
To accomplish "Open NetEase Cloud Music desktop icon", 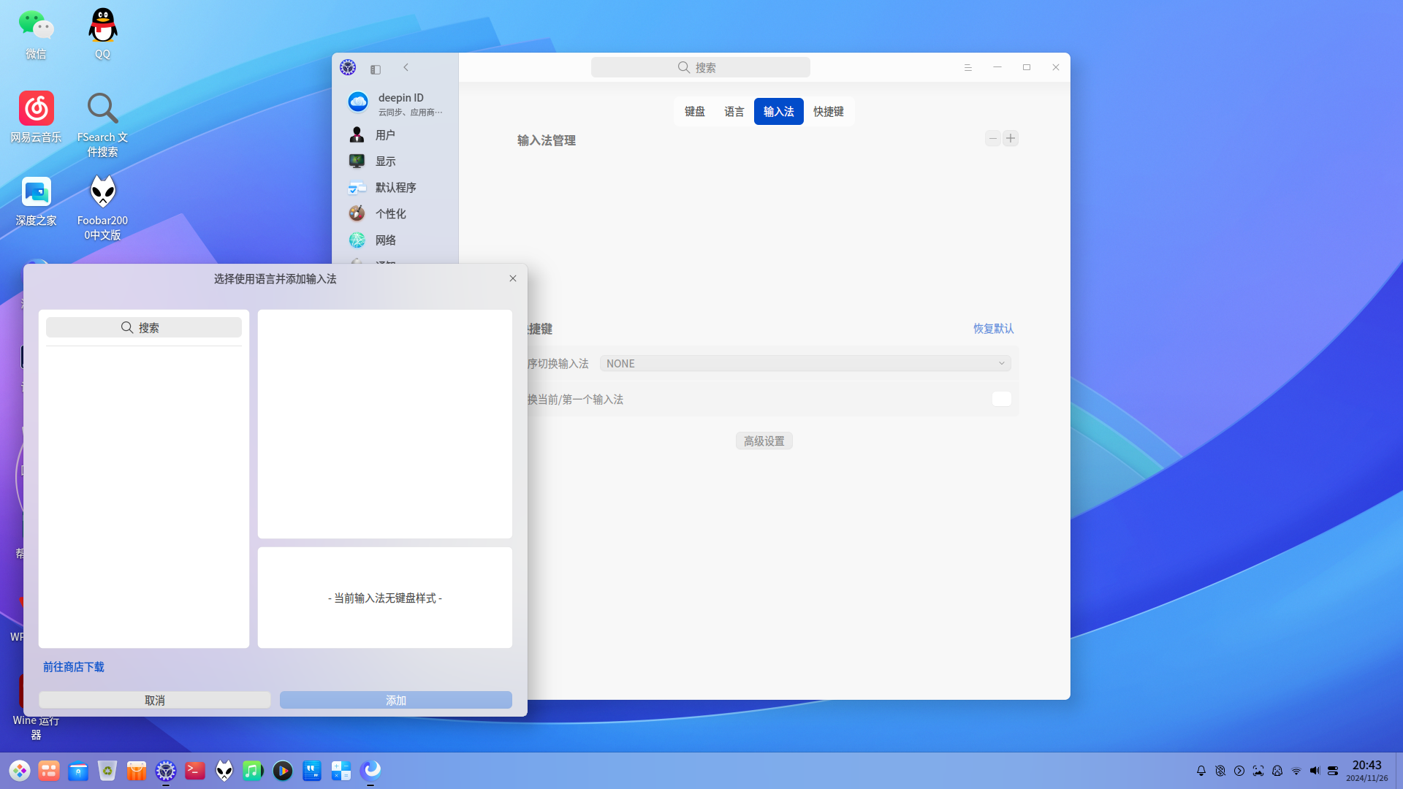I will pyautogui.click(x=36, y=117).
